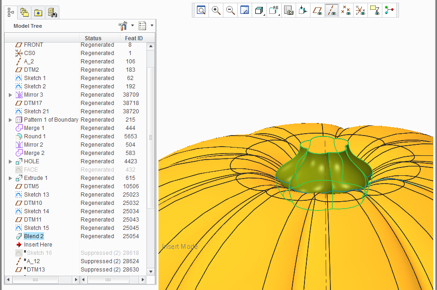The width and height of the screenshot is (437, 290).
Task: Click the Pattern 1 of Boundary icon
Action: pos(19,120)
